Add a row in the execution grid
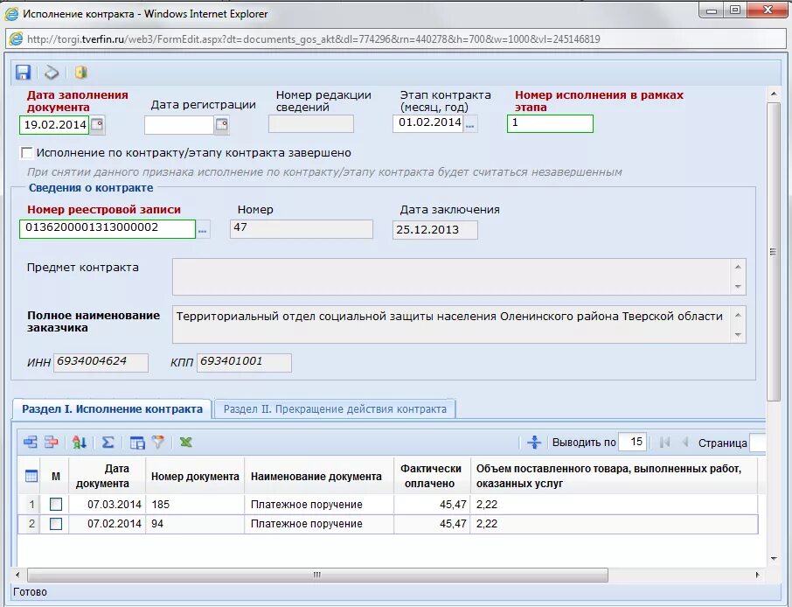792x607 pixels. coord(31,443)
